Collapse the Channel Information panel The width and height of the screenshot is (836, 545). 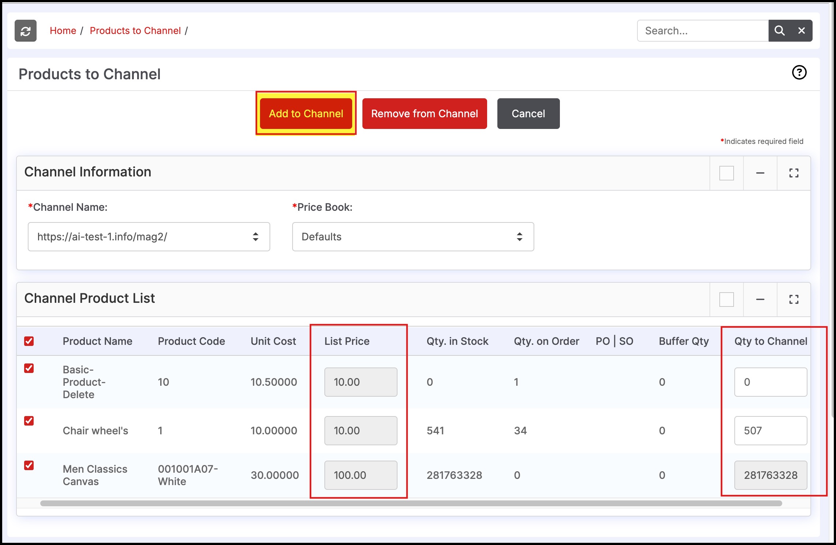coord(760,173)
